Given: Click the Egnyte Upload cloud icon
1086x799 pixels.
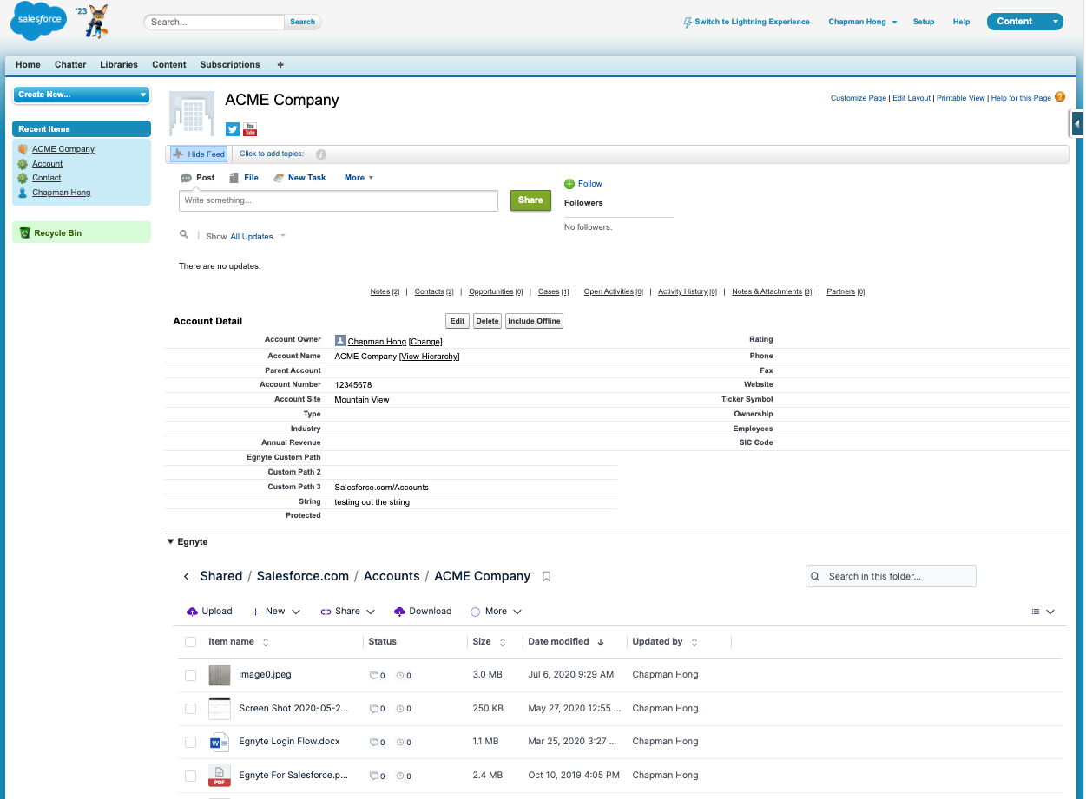Looking at the screenshot, I should 193,612.
